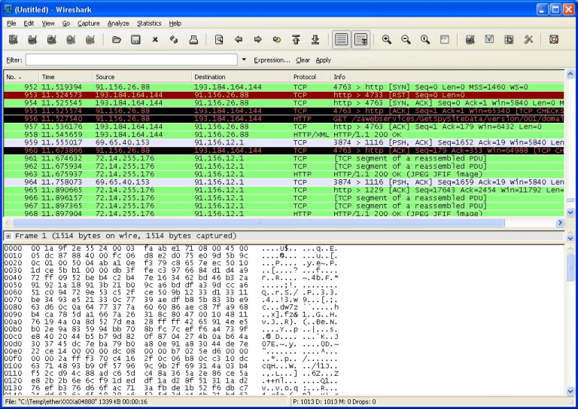The image size is (578, 409).
Task: Stop the running capture icon
Action: [x=71, y=39]
